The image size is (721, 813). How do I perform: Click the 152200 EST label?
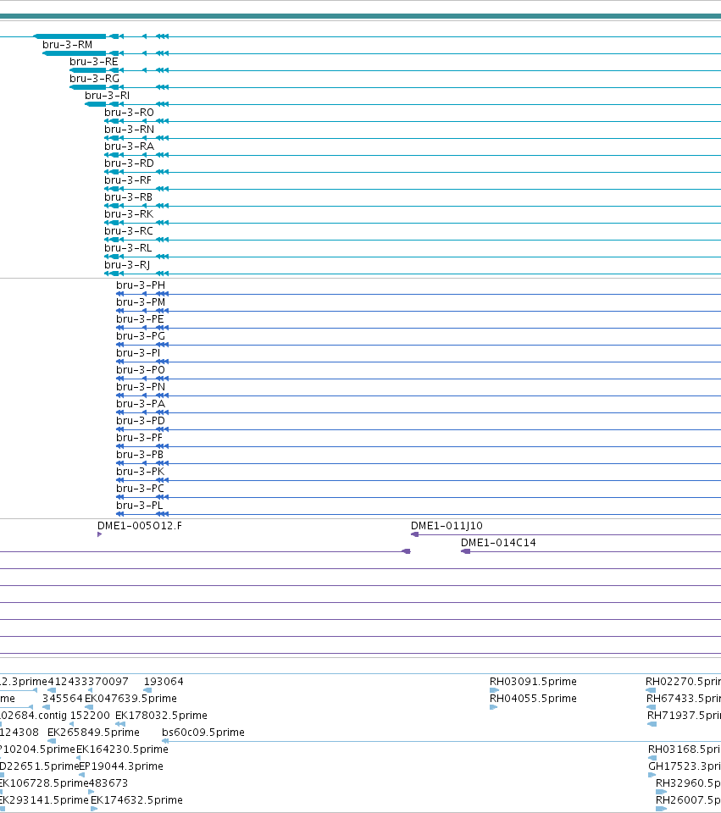90,716
